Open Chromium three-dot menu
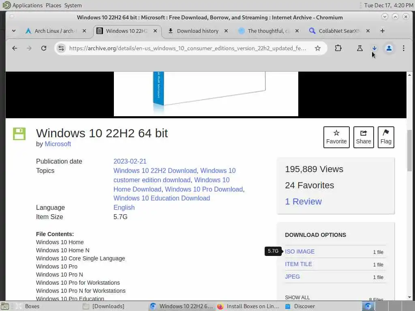 (x=403, y=48)
